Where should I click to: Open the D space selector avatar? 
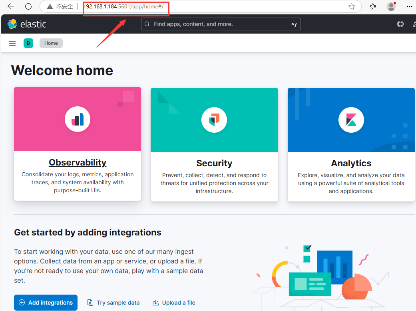28,43
